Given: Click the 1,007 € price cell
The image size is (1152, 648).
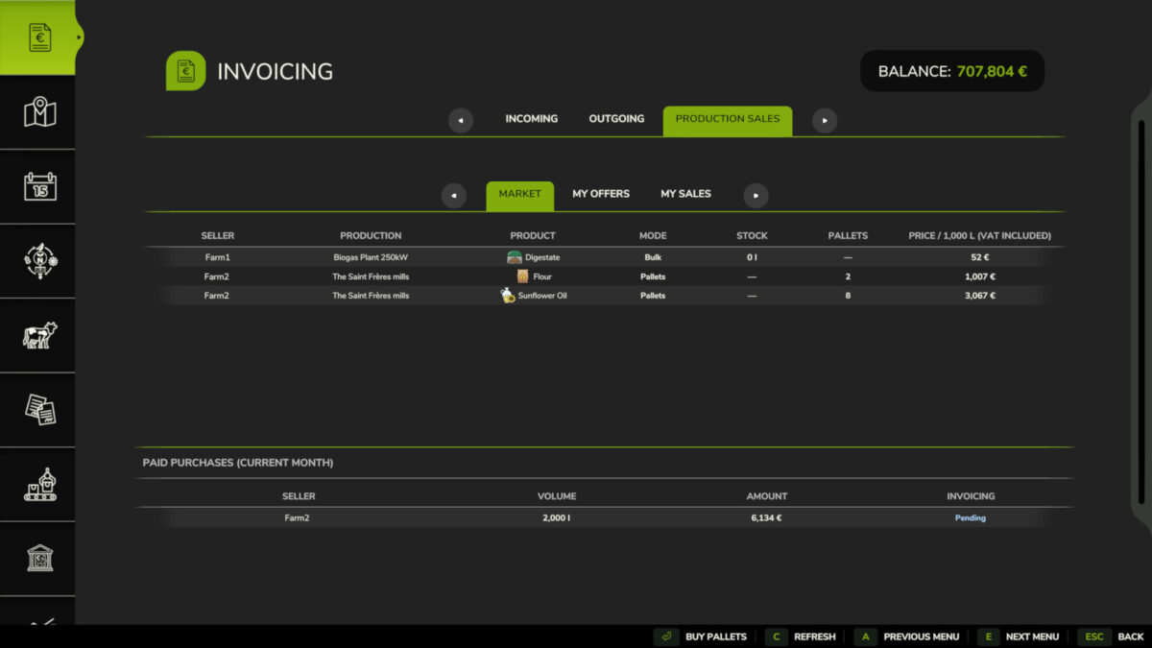Looking at the screenshot, I should click(x=980, y=276).
